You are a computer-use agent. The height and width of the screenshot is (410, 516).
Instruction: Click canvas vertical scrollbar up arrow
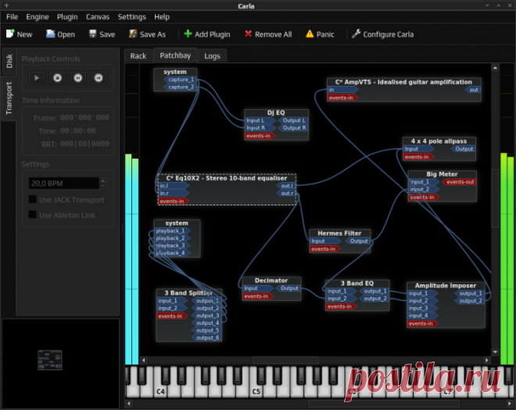pyautogui.click(x=495, y=68)
